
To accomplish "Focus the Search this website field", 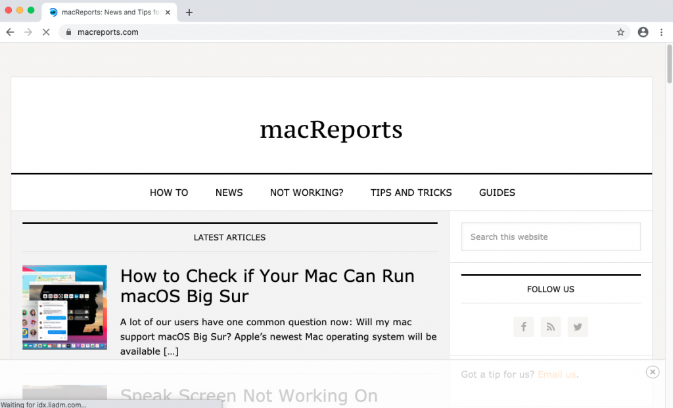I will tap(551, 237).
